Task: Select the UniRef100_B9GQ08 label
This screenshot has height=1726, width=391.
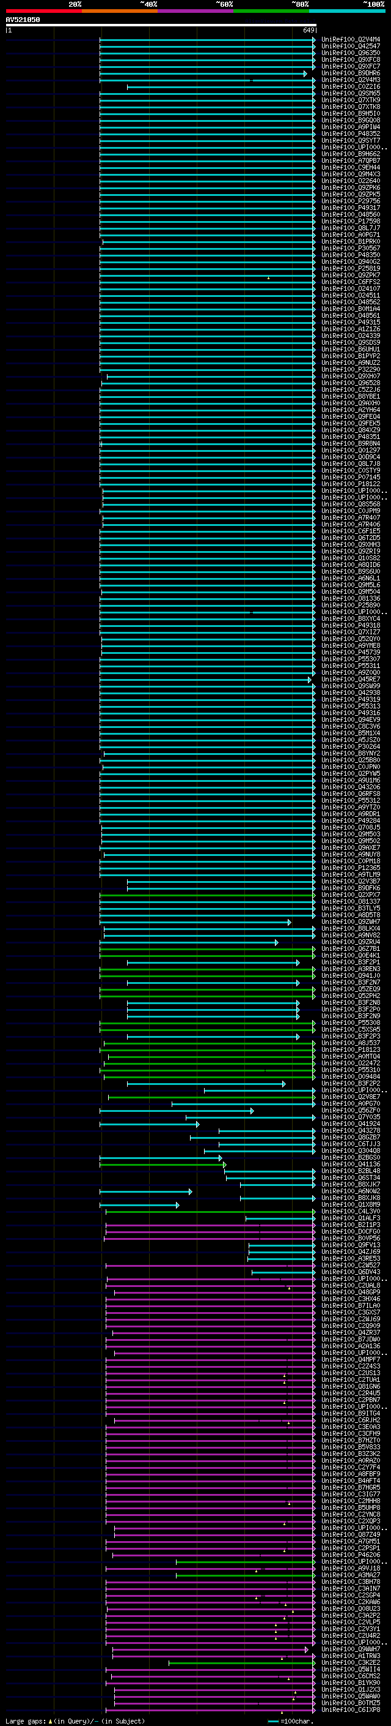Action: click(351, 120)
